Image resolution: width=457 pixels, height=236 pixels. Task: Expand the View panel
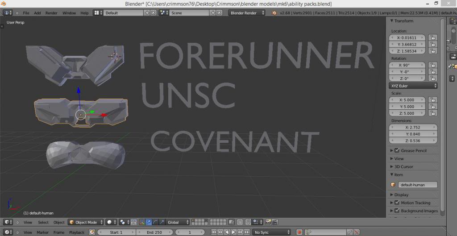391,158
